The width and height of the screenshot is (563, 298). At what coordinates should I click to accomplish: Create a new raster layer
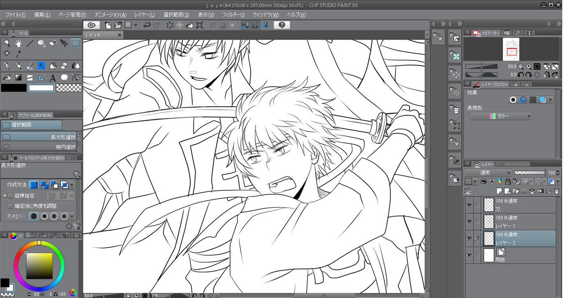tap(500, 192)
